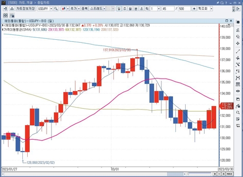Open the 뒷조회 dropdown

[211, 9]
